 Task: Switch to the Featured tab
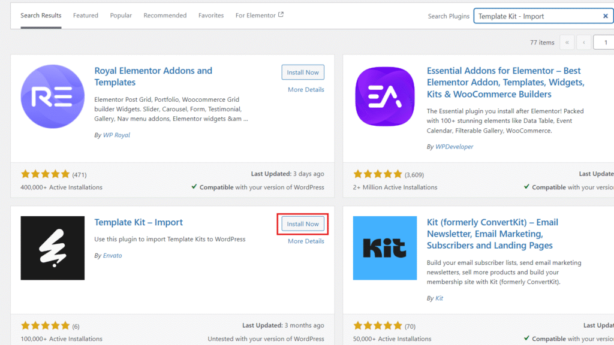(x=86, y=16)
